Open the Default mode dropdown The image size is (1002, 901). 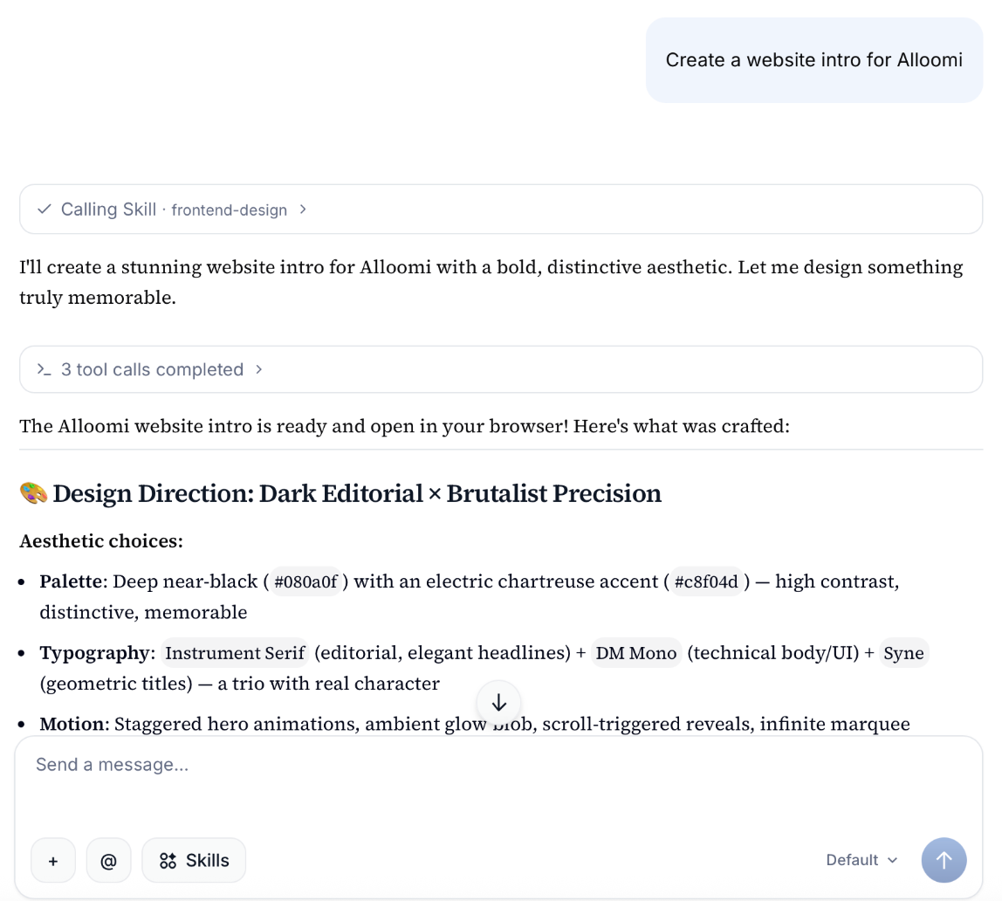tap(861, 860)
